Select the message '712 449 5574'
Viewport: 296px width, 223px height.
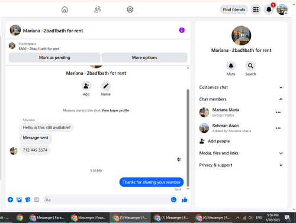point(35,150)
